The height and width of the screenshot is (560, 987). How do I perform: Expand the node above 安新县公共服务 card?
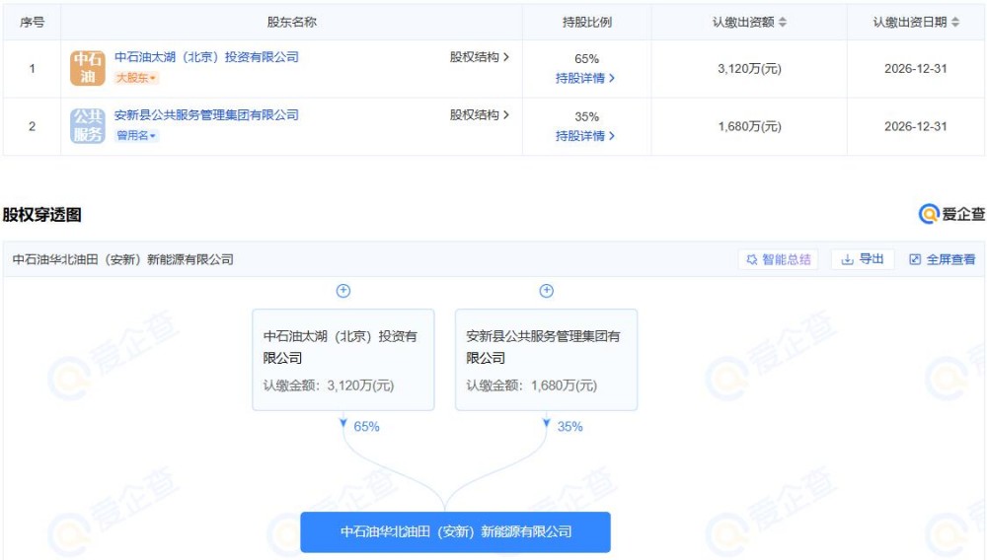point(547,291)
